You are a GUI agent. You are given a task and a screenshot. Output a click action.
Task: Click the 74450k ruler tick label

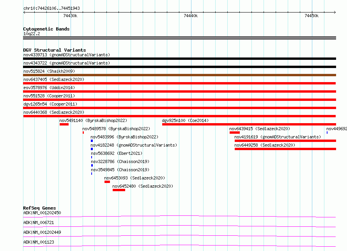point(312,16)
